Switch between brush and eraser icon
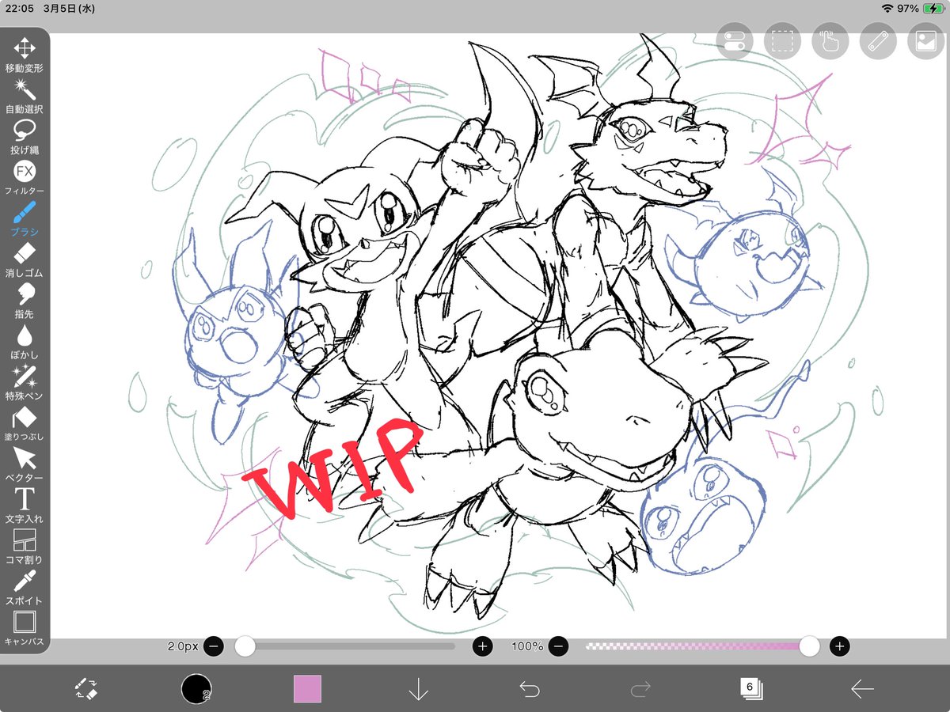950x712 pixels. 85,689
